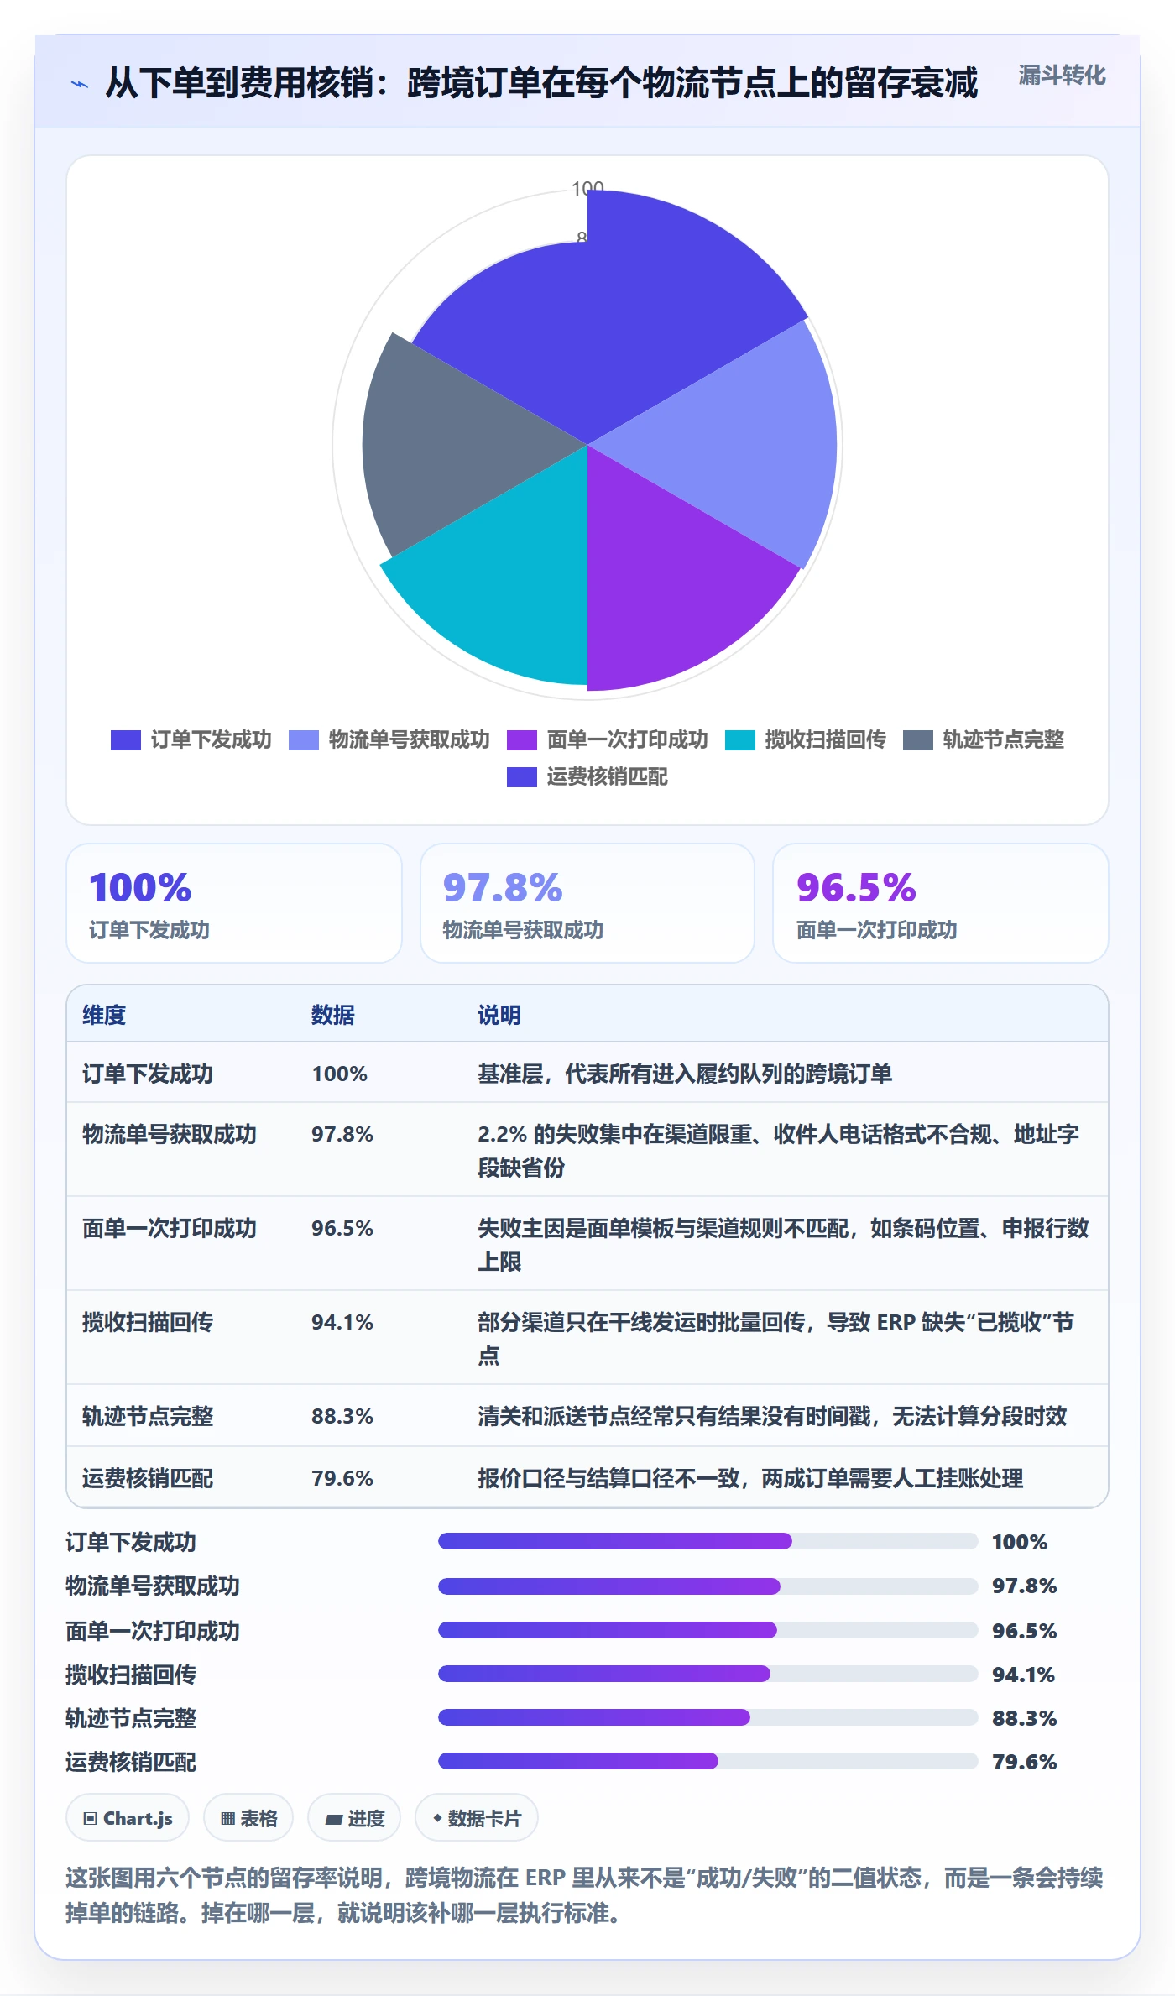This screenshot has height=1996, width=1175.
Task: Toggle 轨迹节点完整 legend item
Action: pos(984,740)
